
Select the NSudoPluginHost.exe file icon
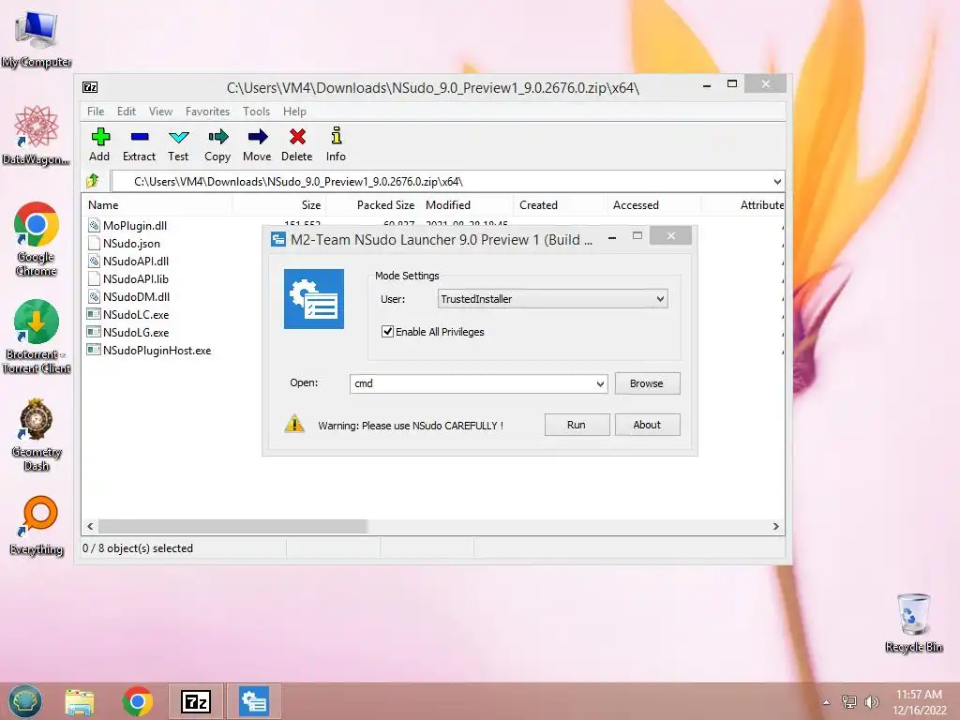pyautogui.click(x=94, y=350)
